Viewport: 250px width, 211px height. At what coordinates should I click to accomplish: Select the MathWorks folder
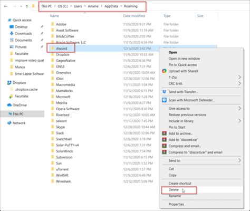64,91
